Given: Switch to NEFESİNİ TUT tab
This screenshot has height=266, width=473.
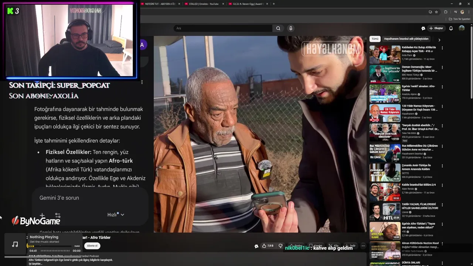Looking at the screenshot, I should [160, 4].
